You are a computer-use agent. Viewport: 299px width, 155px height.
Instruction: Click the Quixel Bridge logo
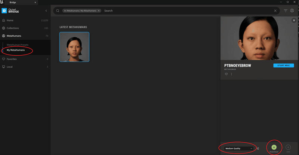pos(10,11)
